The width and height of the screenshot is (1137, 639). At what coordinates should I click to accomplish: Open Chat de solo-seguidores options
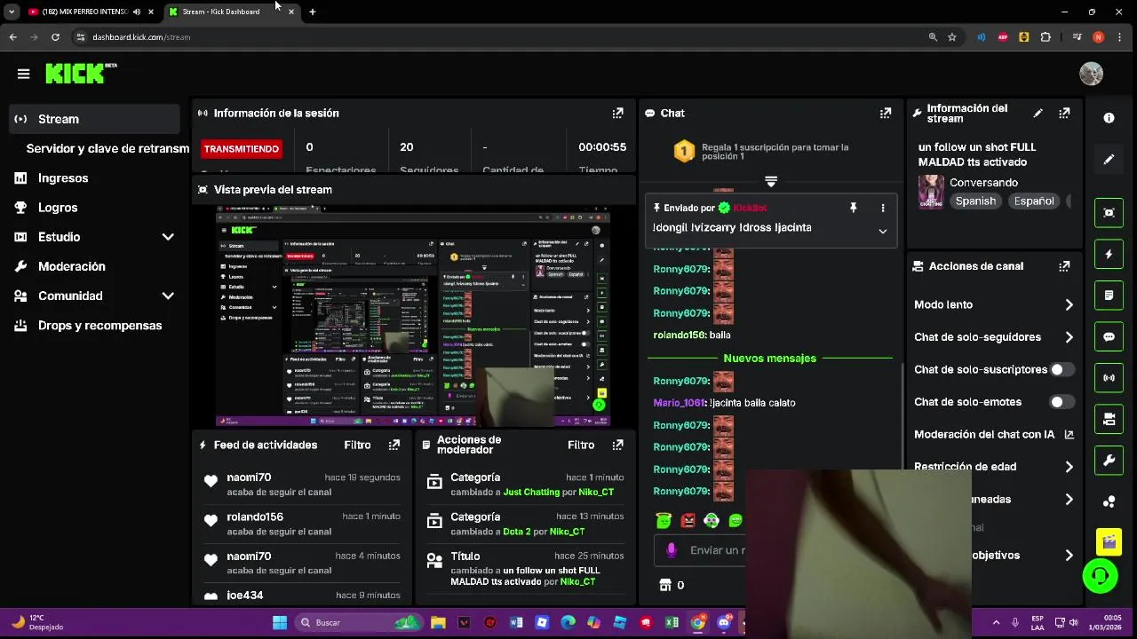click(x=992, y=337)
